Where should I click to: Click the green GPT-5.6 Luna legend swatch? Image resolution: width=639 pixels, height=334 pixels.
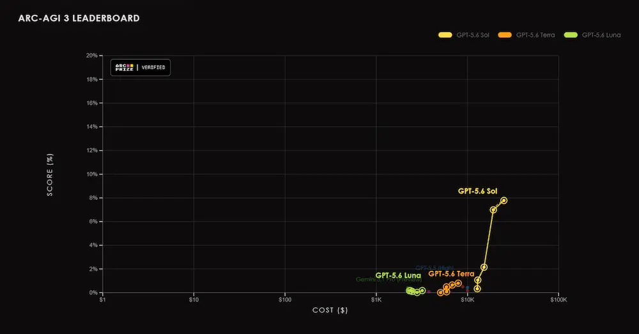coord(571,35)
